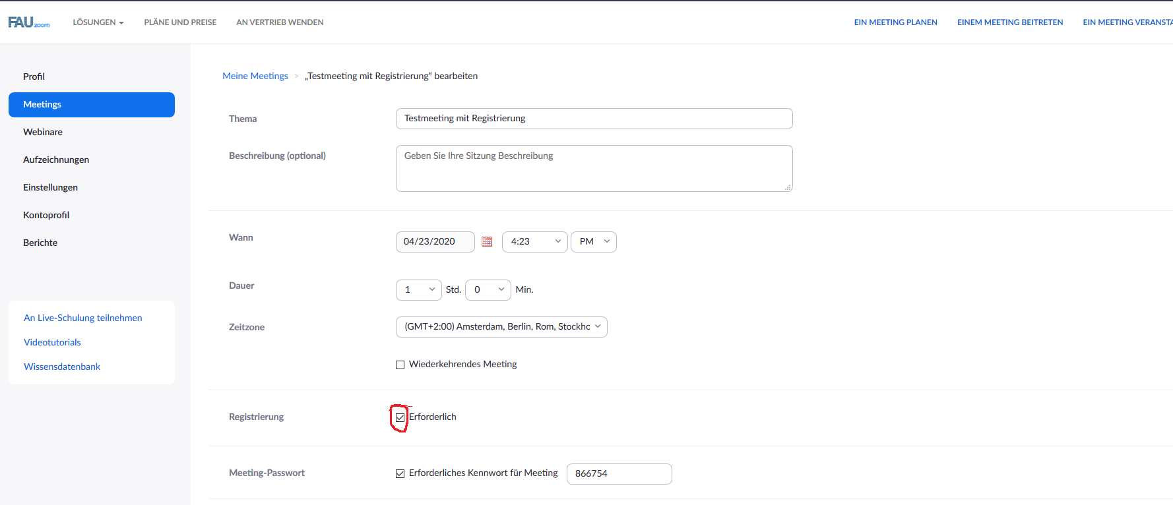
Task: Open the 4:23 time dropdown
Action: 534,242
